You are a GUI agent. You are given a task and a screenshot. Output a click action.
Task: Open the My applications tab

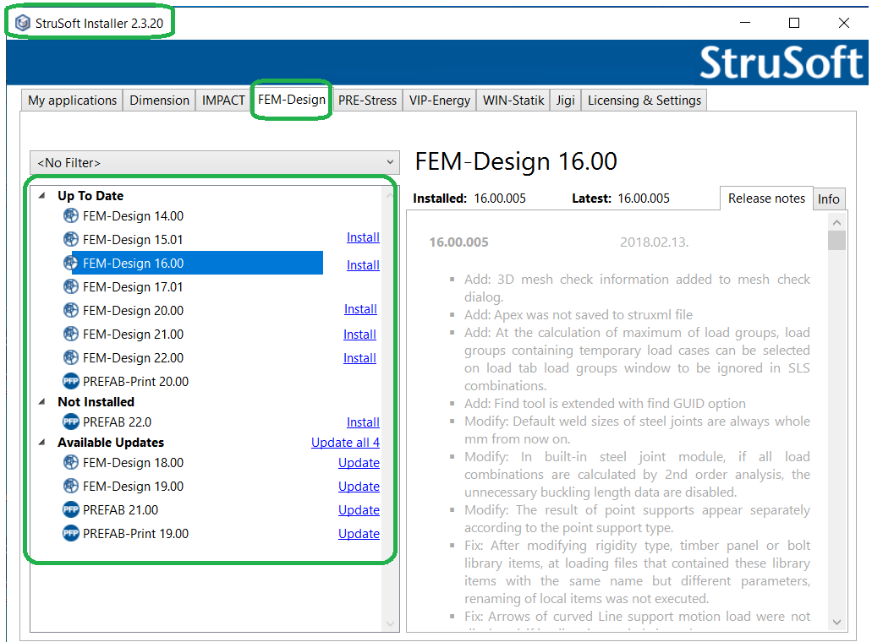72,101
